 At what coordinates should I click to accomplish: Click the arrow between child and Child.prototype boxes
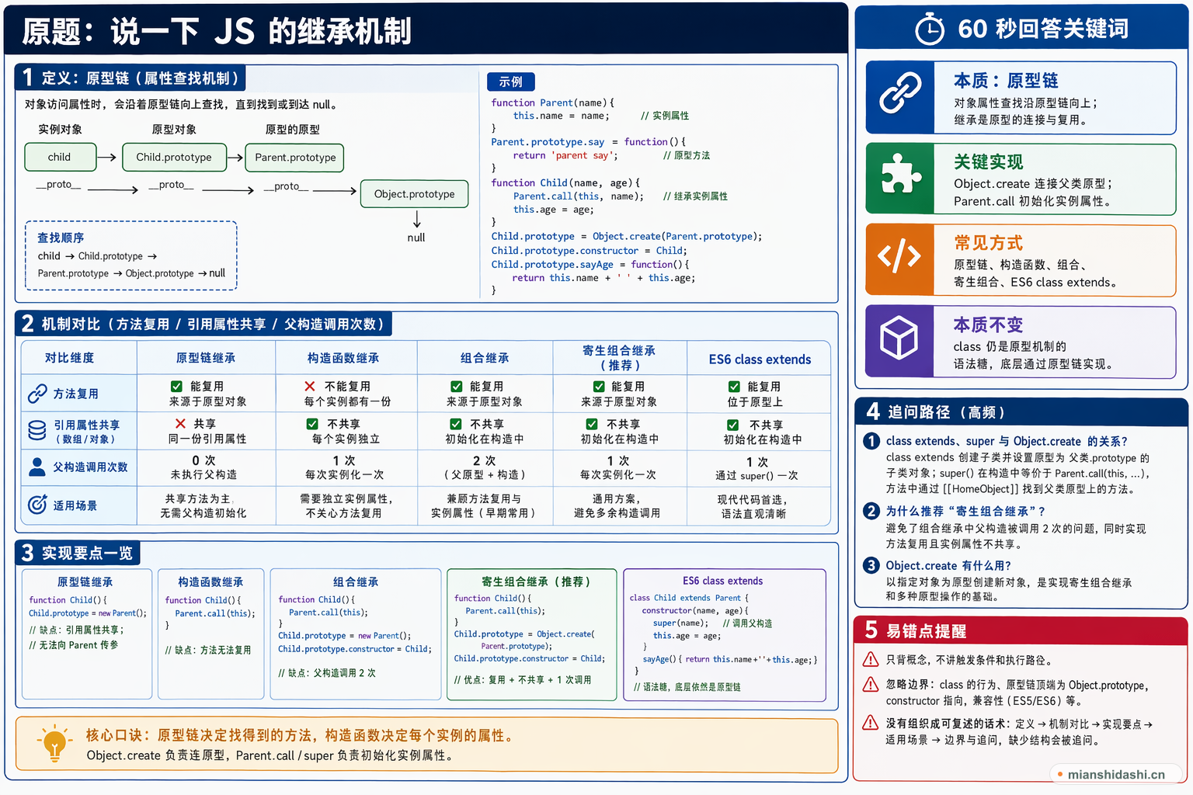point(107,157)
